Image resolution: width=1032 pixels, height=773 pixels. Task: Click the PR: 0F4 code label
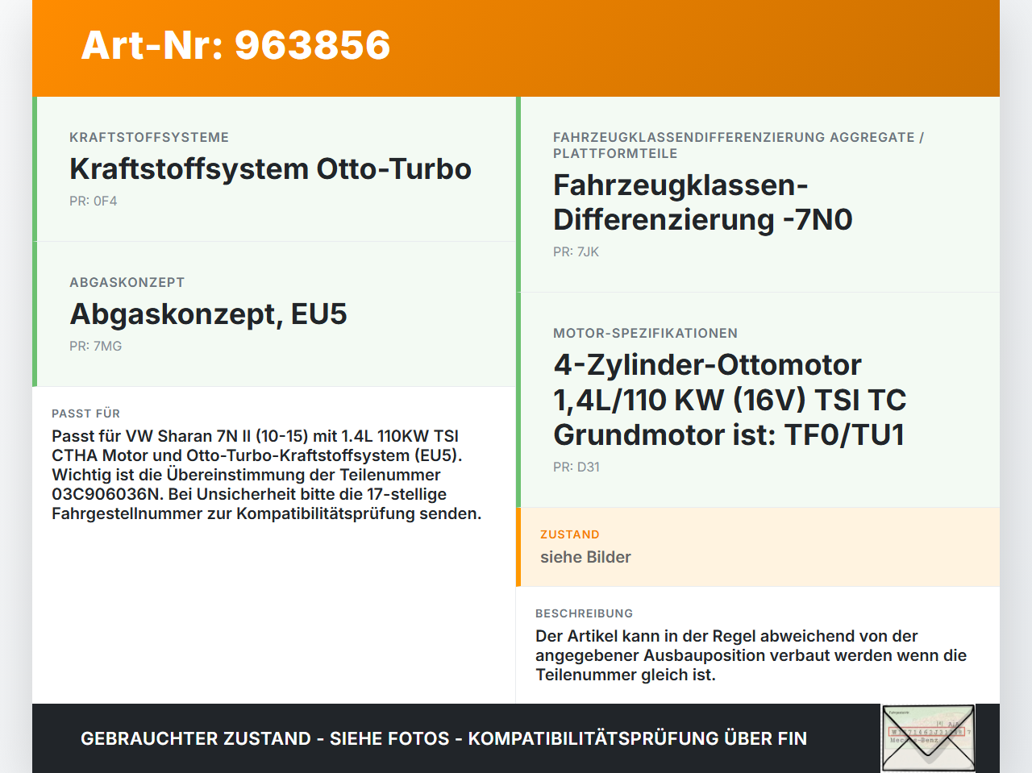(x=93, y=200)
